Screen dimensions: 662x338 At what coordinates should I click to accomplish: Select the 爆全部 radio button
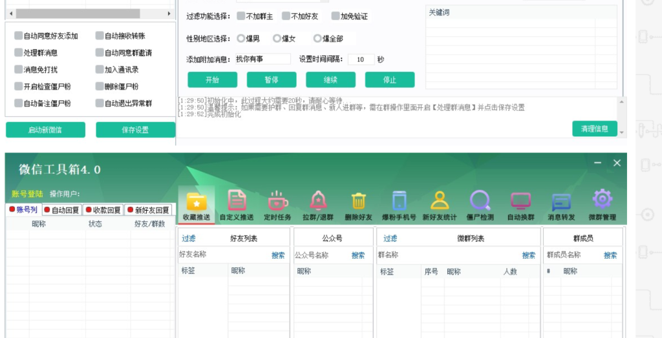[317, 39]
